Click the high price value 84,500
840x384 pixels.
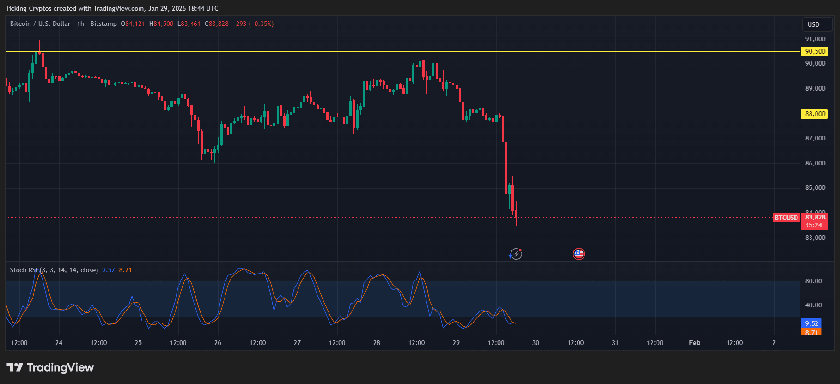164,24
